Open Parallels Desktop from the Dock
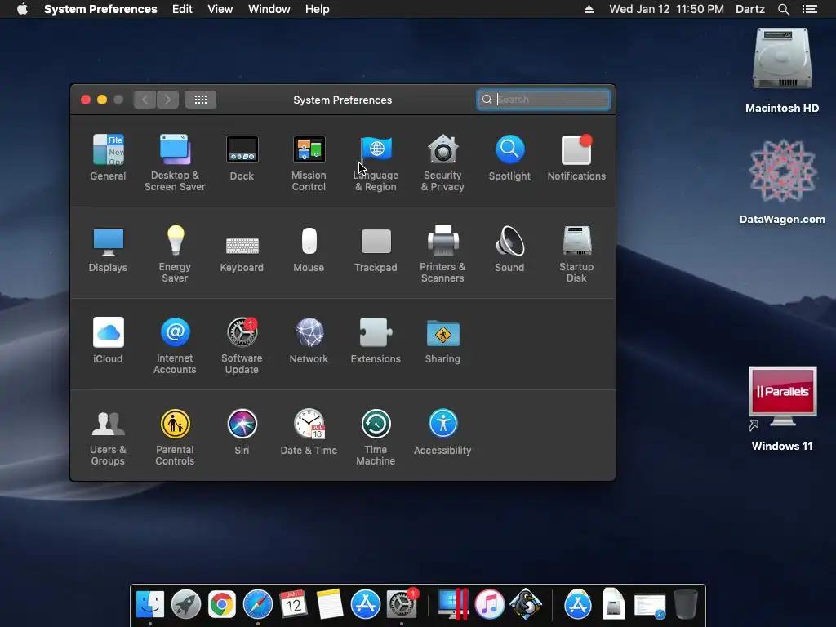Image resolution: width=836 pixels, height=627 pixels. pos(453,605)
